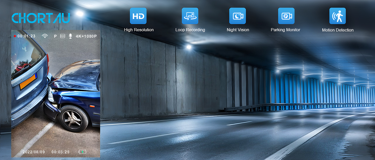Click the microphone icon in dashcam overlay
Viewport: 375px width, 160px height.
coord(70,36)
